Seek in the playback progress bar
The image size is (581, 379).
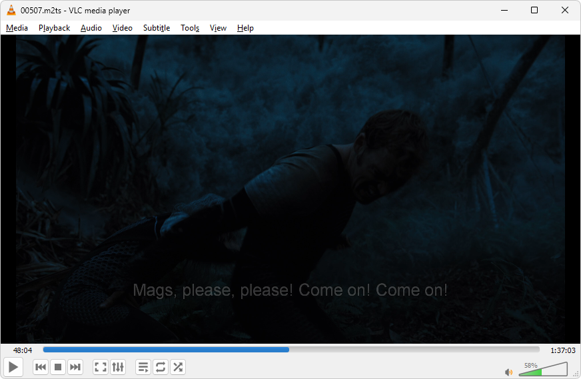point(291,350)
